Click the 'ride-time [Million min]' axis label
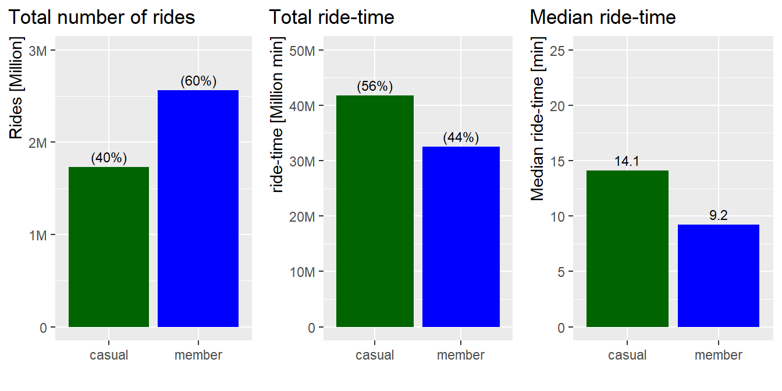Viewport: 782px width, 391px height. 277,115
